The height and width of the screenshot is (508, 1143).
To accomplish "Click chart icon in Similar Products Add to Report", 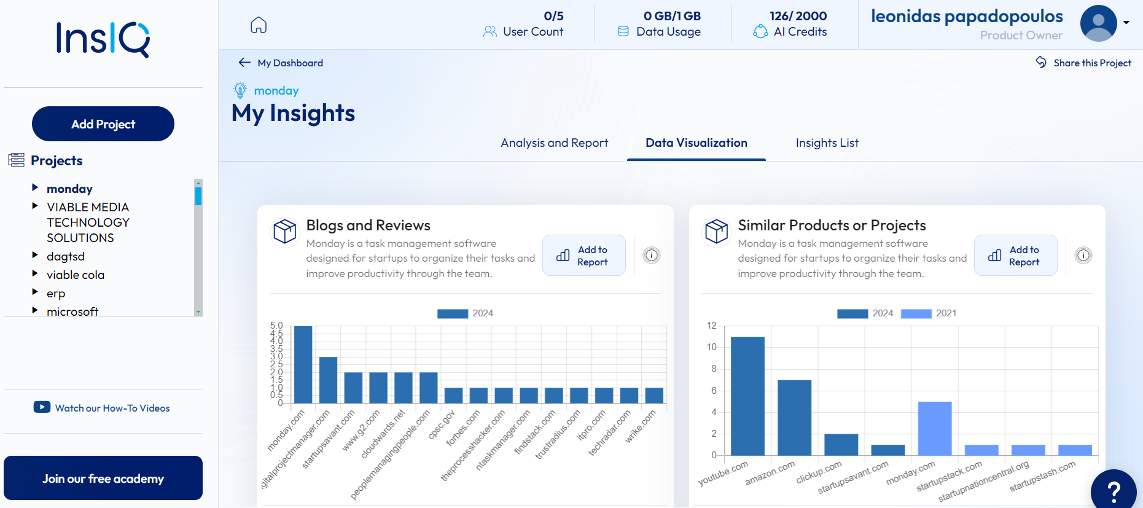I will [x=995, y=256].
